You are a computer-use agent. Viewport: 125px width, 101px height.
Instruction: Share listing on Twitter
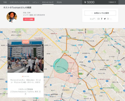tap(105, 19)
